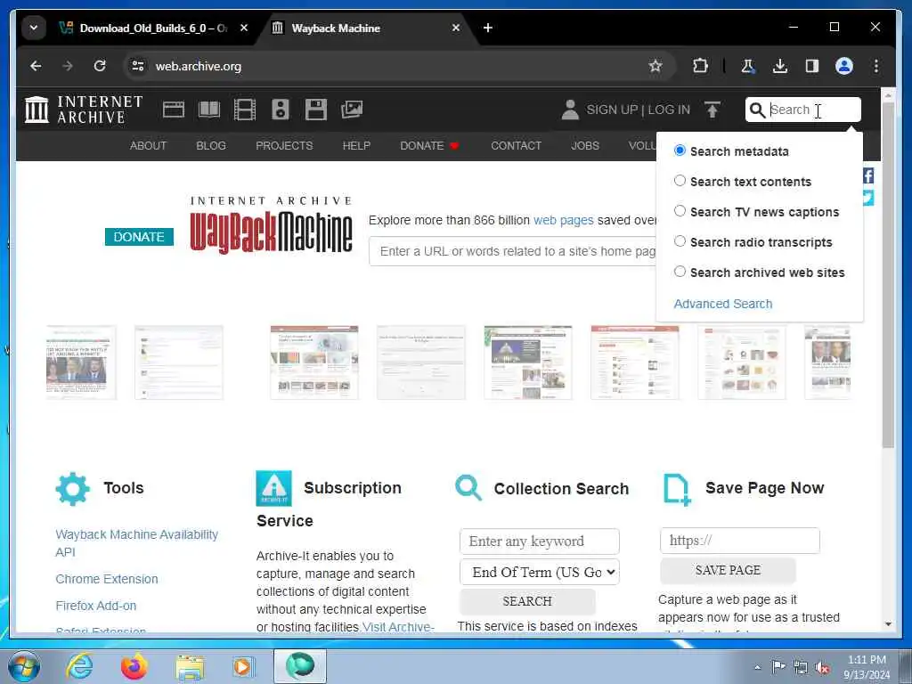912x684 pixels.
Task: Open the Video film-strip icon
Action: pos(245,110)
